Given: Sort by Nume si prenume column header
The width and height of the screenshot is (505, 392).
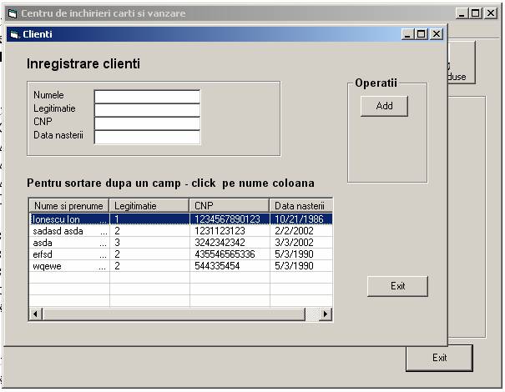Looking at the screenshot, I should (x=69, y=206).
